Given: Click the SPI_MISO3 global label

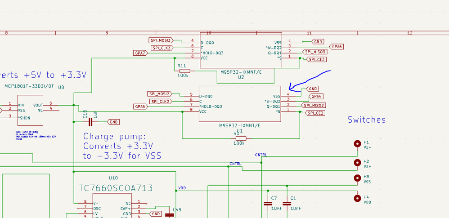Looking at the screenshot, I should pyautogui.click(x=314, y=52).
